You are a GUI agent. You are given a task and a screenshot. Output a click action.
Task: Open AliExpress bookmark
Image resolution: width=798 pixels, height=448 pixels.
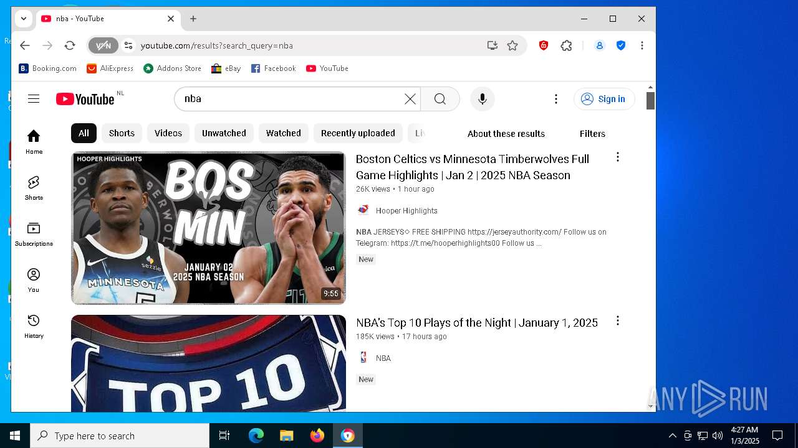pyautogui.click(x=110, y=68)
